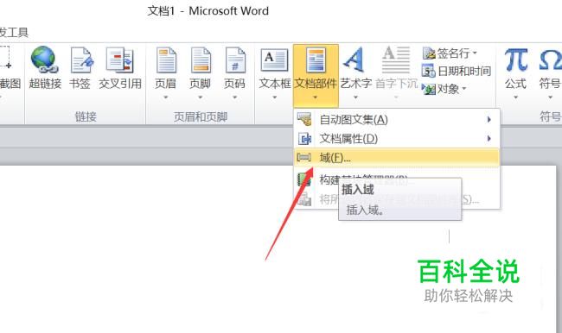
Task: Click the AutoText (自动图文集) menu icon
Action: tap(304, 119)
